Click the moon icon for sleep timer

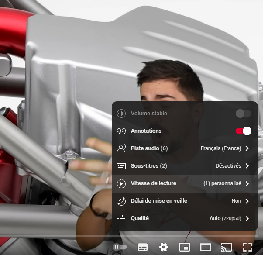click(x=121, y=201)
